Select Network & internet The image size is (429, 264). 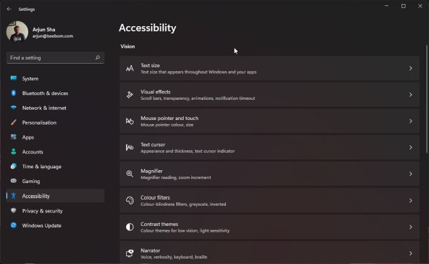coord(55,108)
